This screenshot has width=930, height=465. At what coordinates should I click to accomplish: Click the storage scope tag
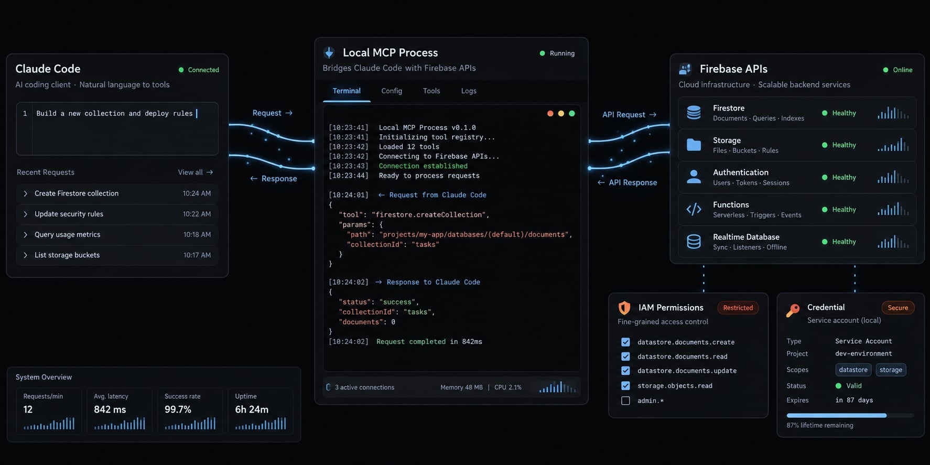(891, 370)
